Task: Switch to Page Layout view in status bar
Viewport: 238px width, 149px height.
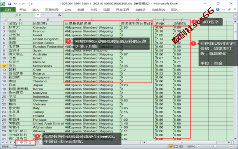Action: pos(176,146)
